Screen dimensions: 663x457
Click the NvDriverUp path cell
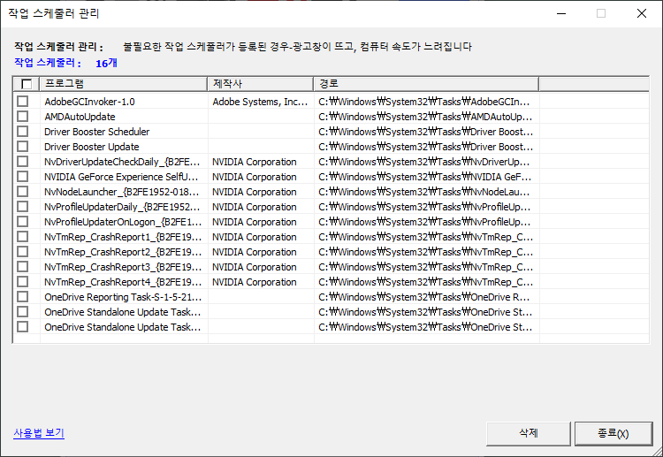424,162
